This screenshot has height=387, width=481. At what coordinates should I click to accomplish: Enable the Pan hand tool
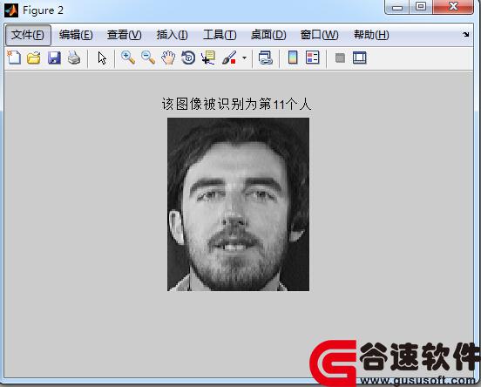click(x=168, y=58)
